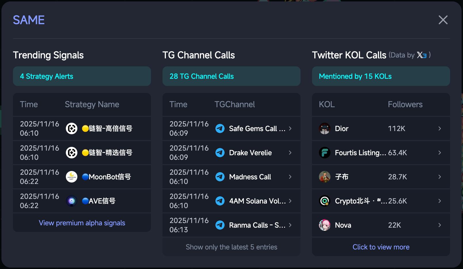Select the 28 TG Channel Calls banner
The width and height of the screenshot is (463, 269).
point(232,76)
